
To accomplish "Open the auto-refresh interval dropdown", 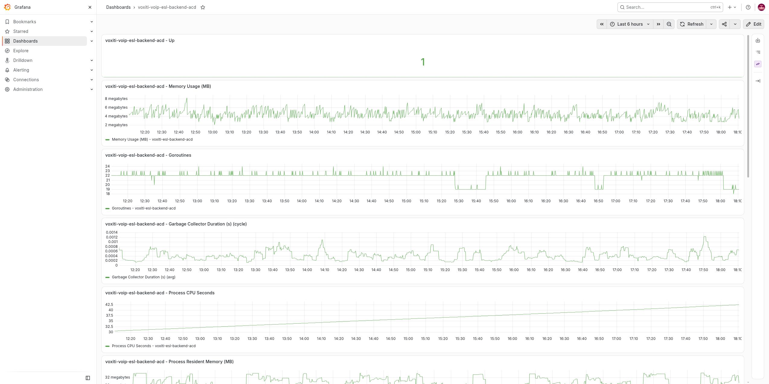I will click(x=711, y=24).
